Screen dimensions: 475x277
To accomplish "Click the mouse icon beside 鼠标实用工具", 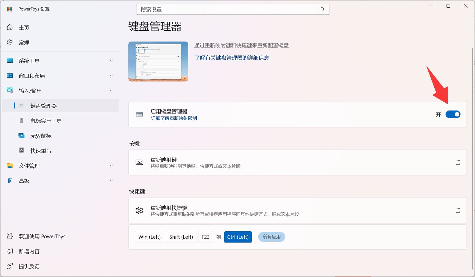I will [21, 121].
